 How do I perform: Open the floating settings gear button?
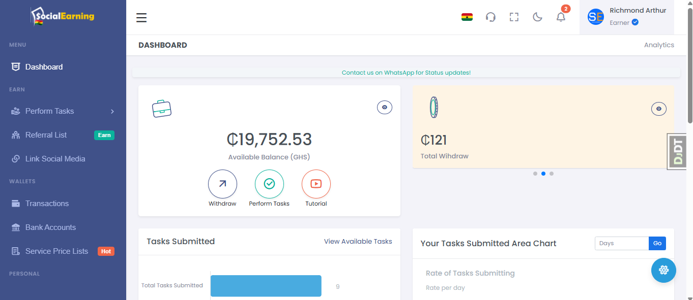tap(663, 270)
